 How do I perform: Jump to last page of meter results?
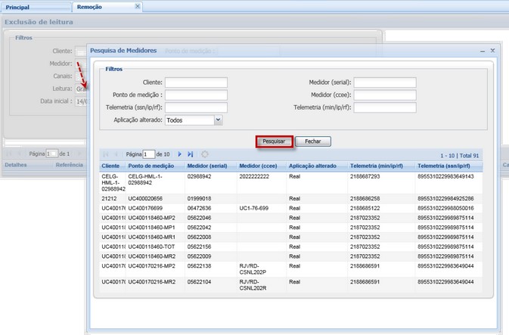[191, 154]
